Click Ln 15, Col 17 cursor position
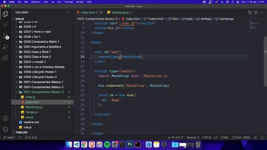This screenshot has height=150, width=267. coord(175,137)
